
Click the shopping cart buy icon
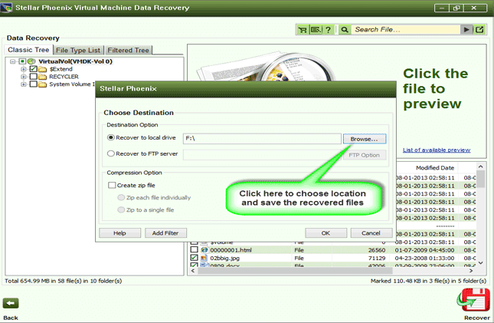pos(303,30)
